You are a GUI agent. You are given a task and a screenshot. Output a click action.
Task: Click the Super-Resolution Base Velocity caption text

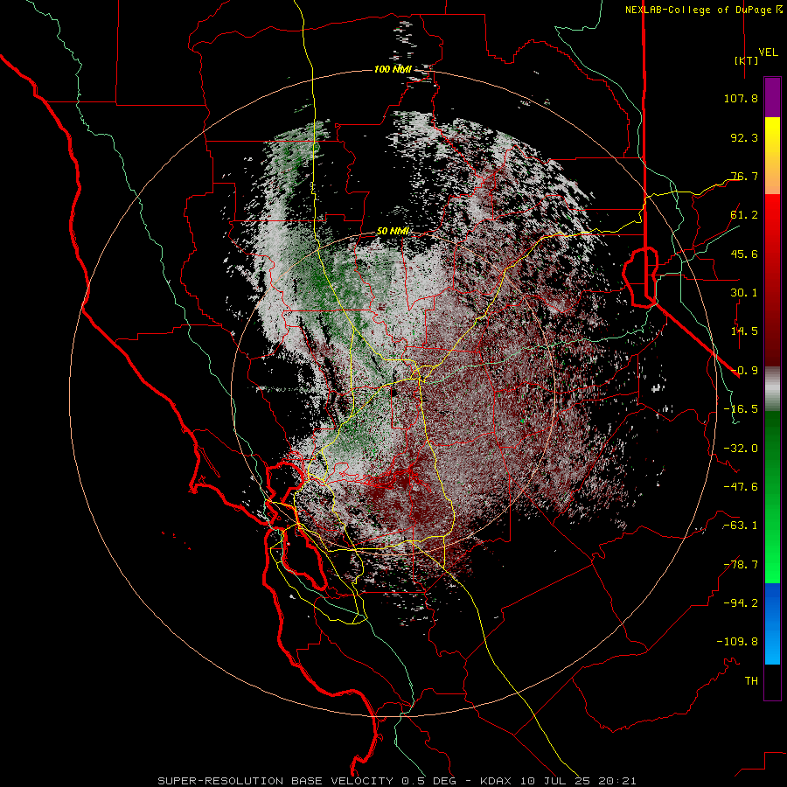pos(397,781)
